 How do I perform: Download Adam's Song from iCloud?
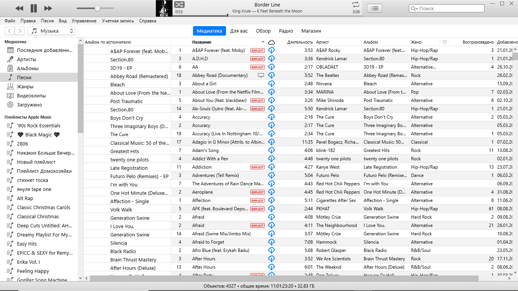click(x=272, y=150)
